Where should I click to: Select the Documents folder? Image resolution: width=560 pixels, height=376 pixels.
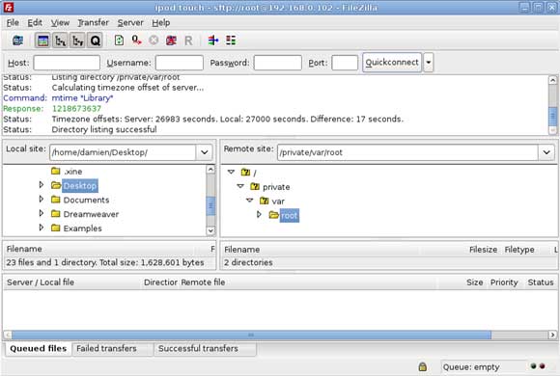[x=86, y=200]
